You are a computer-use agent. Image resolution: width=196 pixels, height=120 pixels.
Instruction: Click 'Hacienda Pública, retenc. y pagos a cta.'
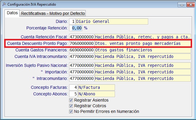143,37
